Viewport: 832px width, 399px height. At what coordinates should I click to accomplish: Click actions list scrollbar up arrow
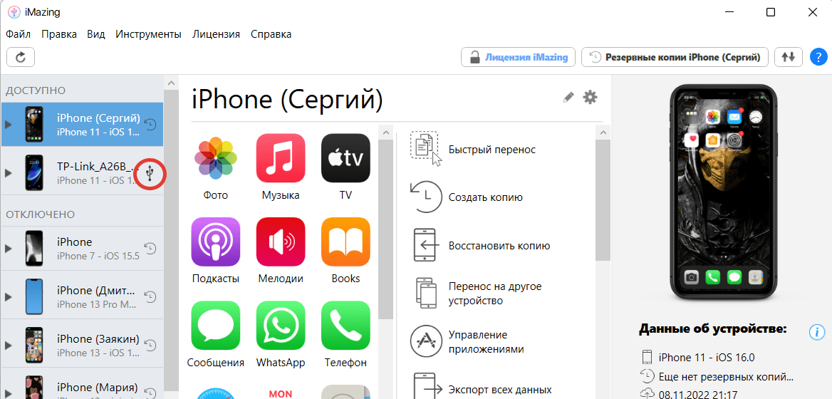(602, 132)
